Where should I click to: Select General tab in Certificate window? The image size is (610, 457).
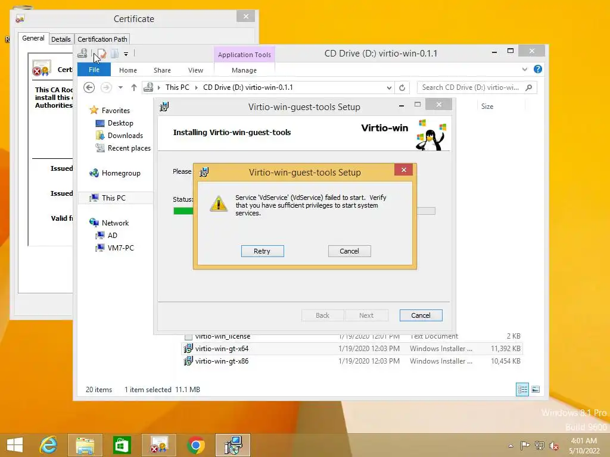pyautogui.click(x=33, y=38)
